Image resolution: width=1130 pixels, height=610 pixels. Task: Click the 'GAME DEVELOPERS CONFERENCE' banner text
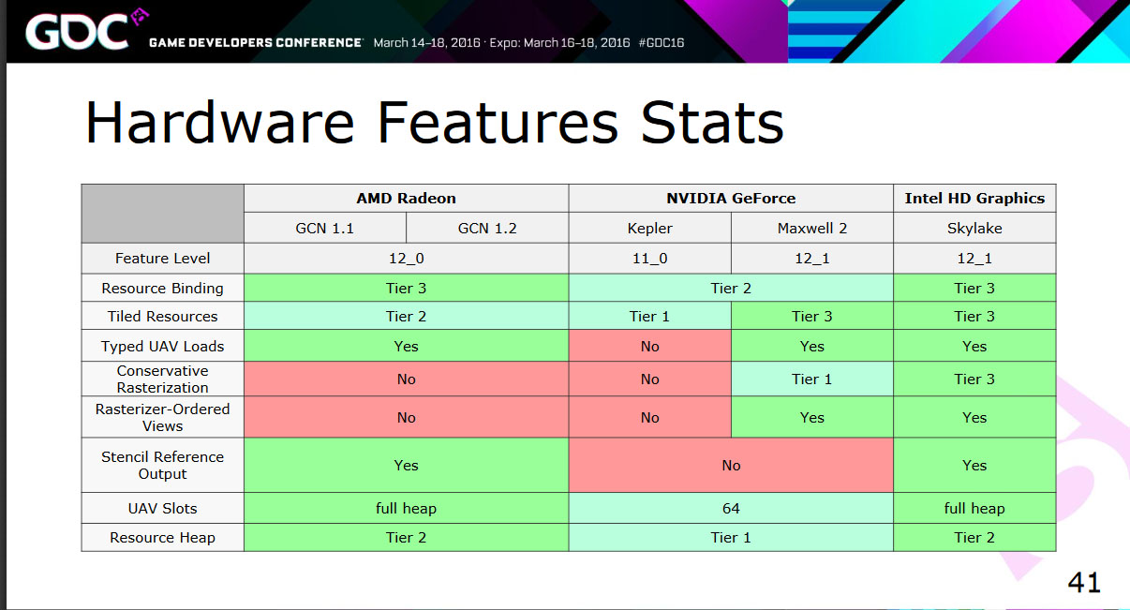click(x=256, y=43)
